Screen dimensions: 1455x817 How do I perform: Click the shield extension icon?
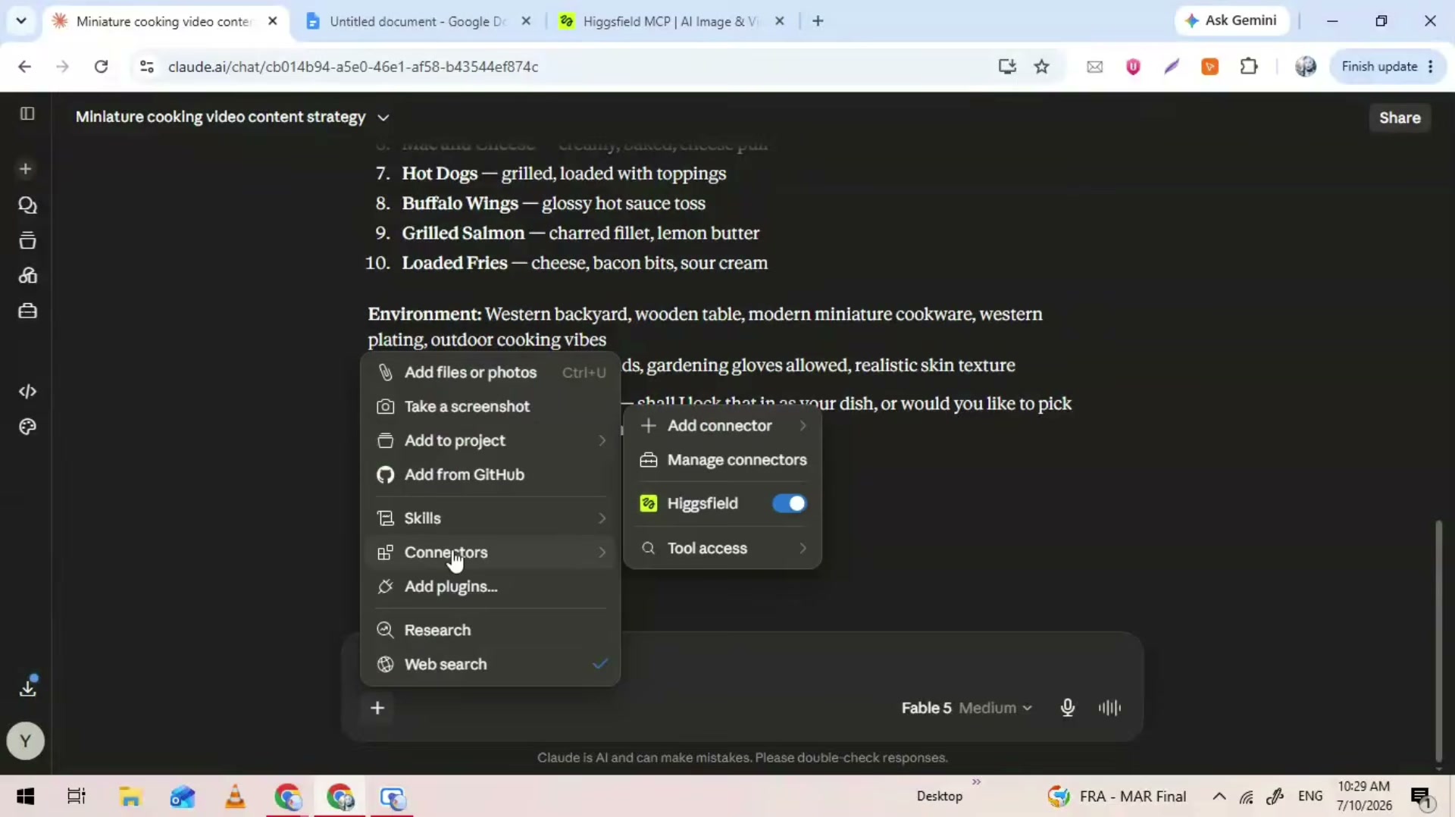[x=1133, y=67]
